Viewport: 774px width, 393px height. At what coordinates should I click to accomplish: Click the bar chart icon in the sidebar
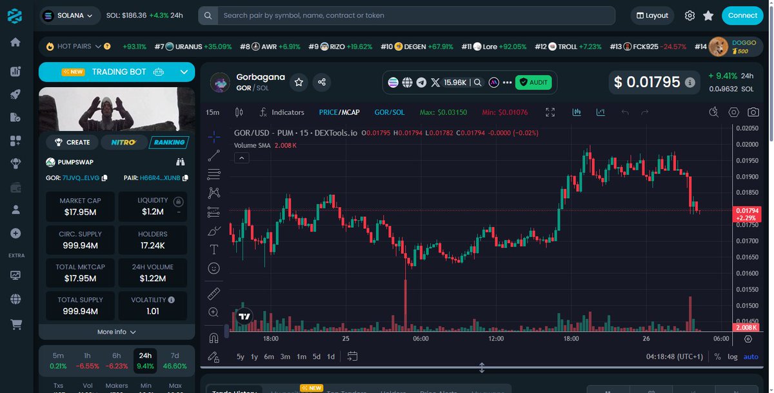click(15, 71)
